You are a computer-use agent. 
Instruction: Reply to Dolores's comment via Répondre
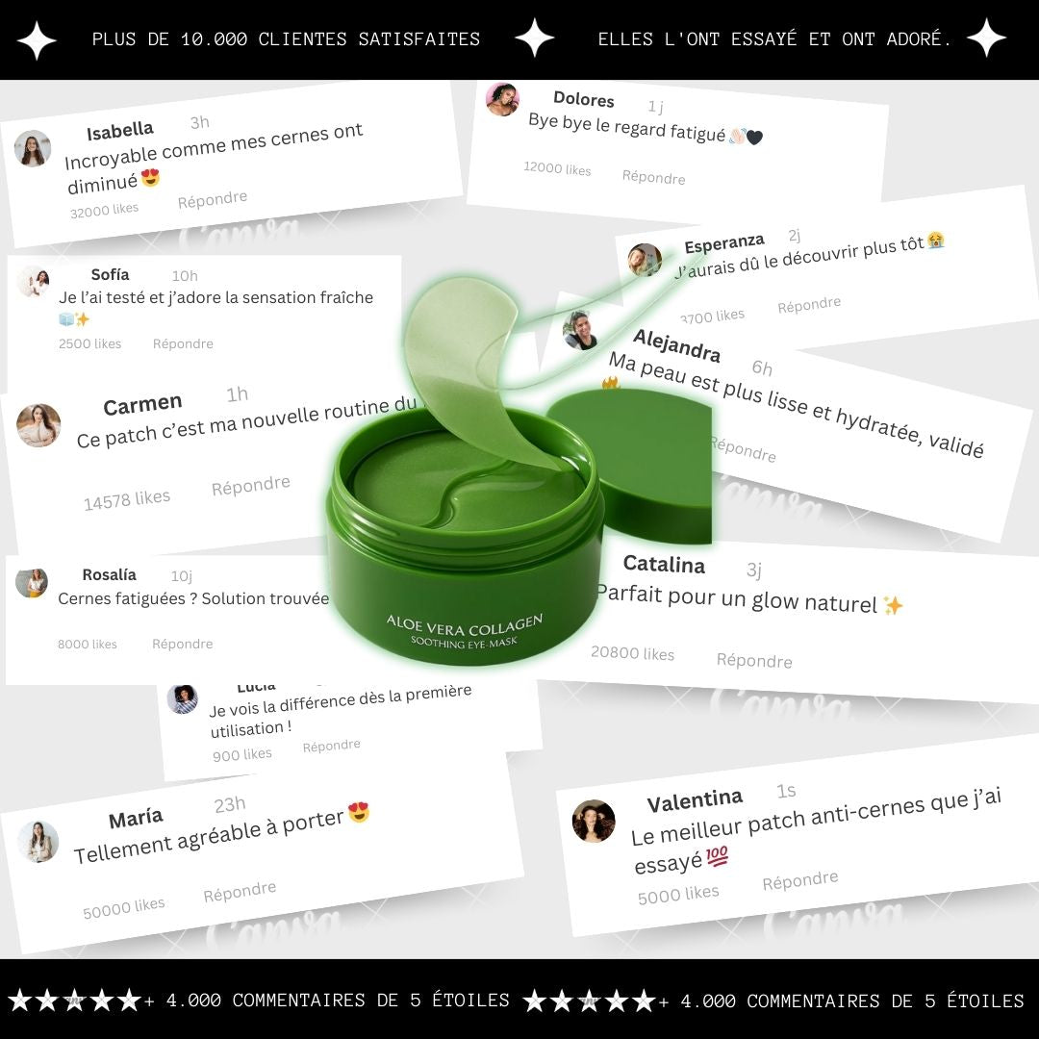pyautogui.click(x=653, y=177)
